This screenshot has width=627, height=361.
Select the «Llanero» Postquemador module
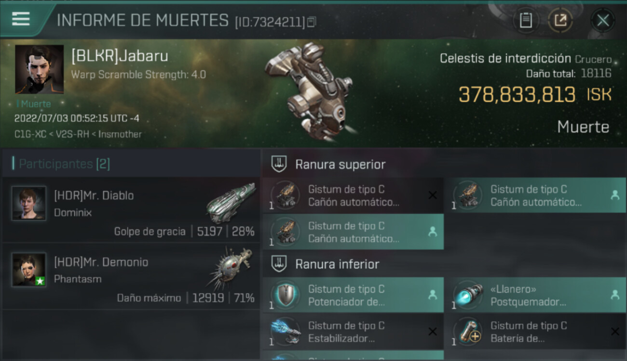pyautogui.click(x=535, y=295)
